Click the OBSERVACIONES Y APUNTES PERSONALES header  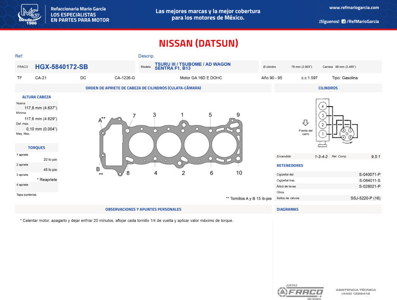[143, 209]
